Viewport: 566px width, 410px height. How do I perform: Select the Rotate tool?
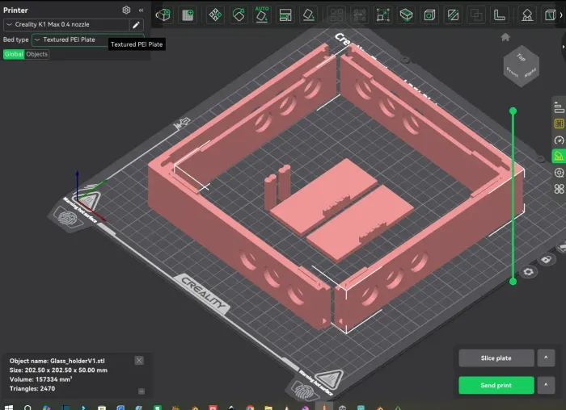point(239,15)
